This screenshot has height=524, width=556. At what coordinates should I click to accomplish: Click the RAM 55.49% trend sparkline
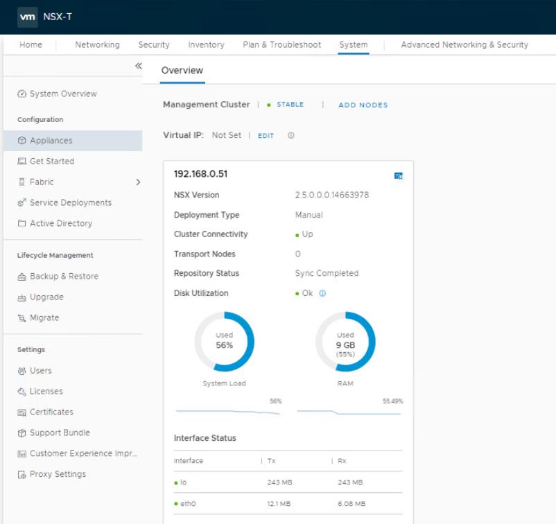coord(349,412)
